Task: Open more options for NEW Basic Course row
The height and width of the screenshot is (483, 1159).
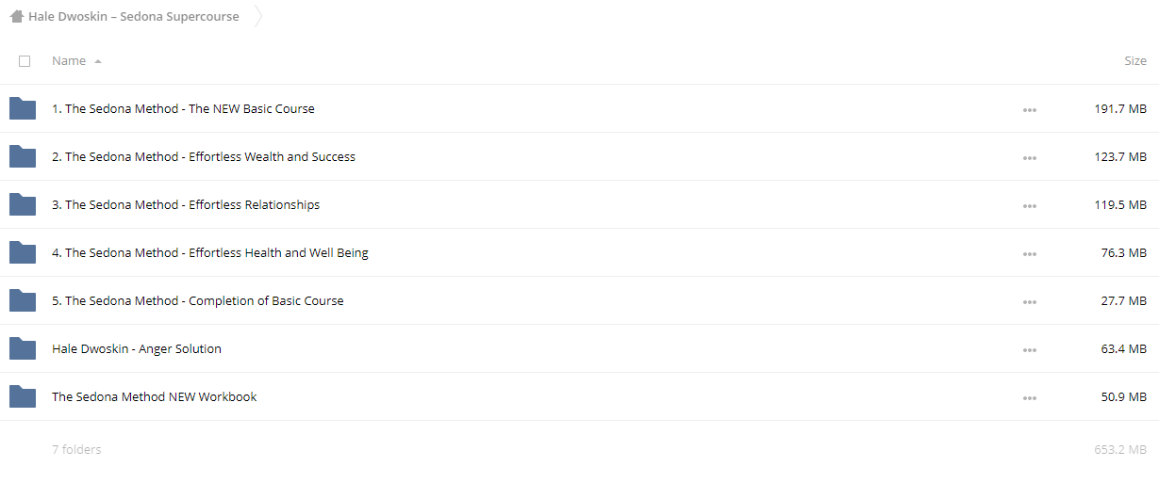Action: click(x=1029, y=109)
